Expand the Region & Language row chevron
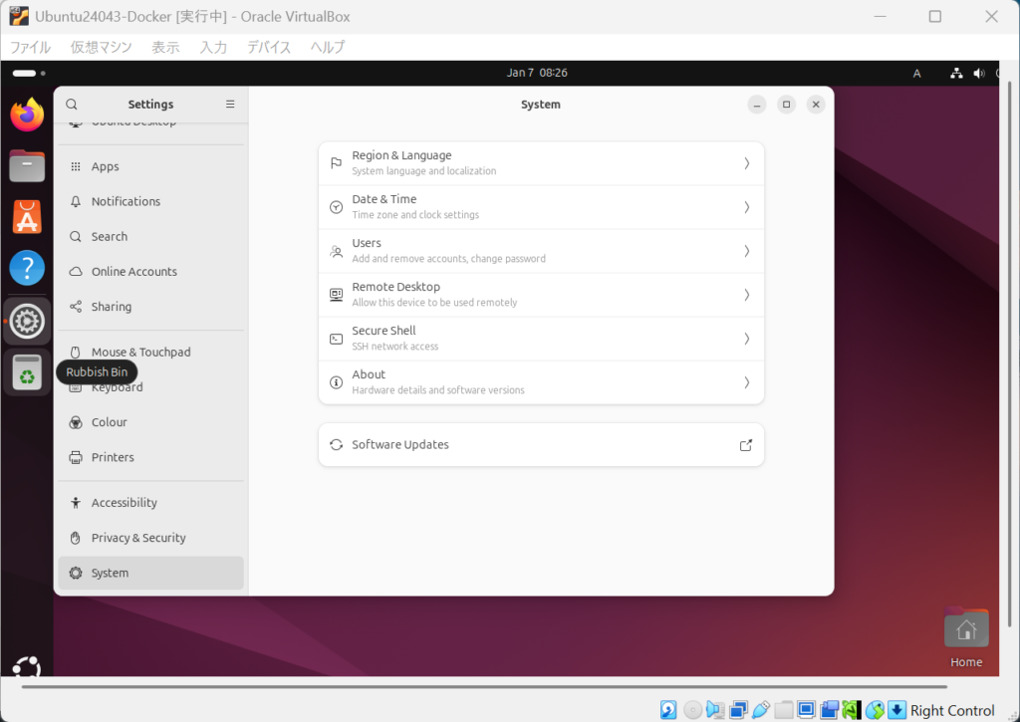This screenshot has height=722, width=1020. pyautogui.click(x=746, y=163)
